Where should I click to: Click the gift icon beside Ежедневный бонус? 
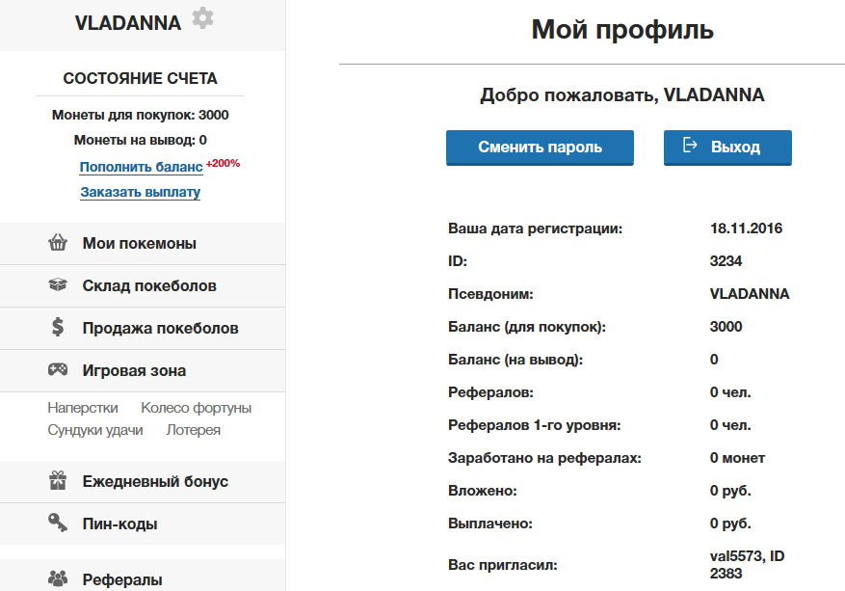pyautogui.click(x=58, y=481)
